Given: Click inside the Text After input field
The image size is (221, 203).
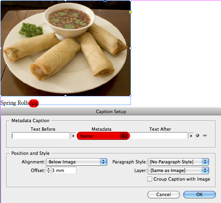Looking at the screenshot, I should [158, 136].
